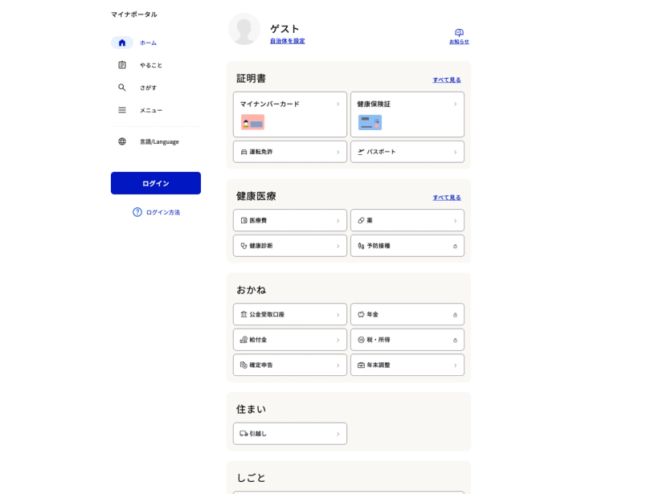
Task: Click the question mark login help icon
Action: [x=137, y=212]
